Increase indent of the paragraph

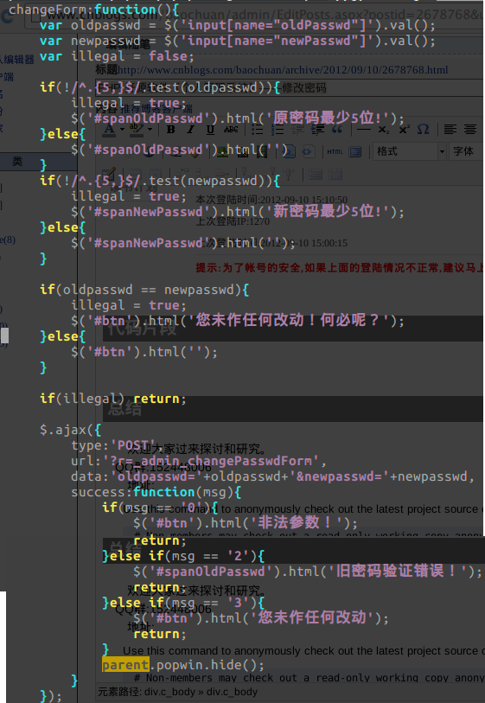click(318, 130)
